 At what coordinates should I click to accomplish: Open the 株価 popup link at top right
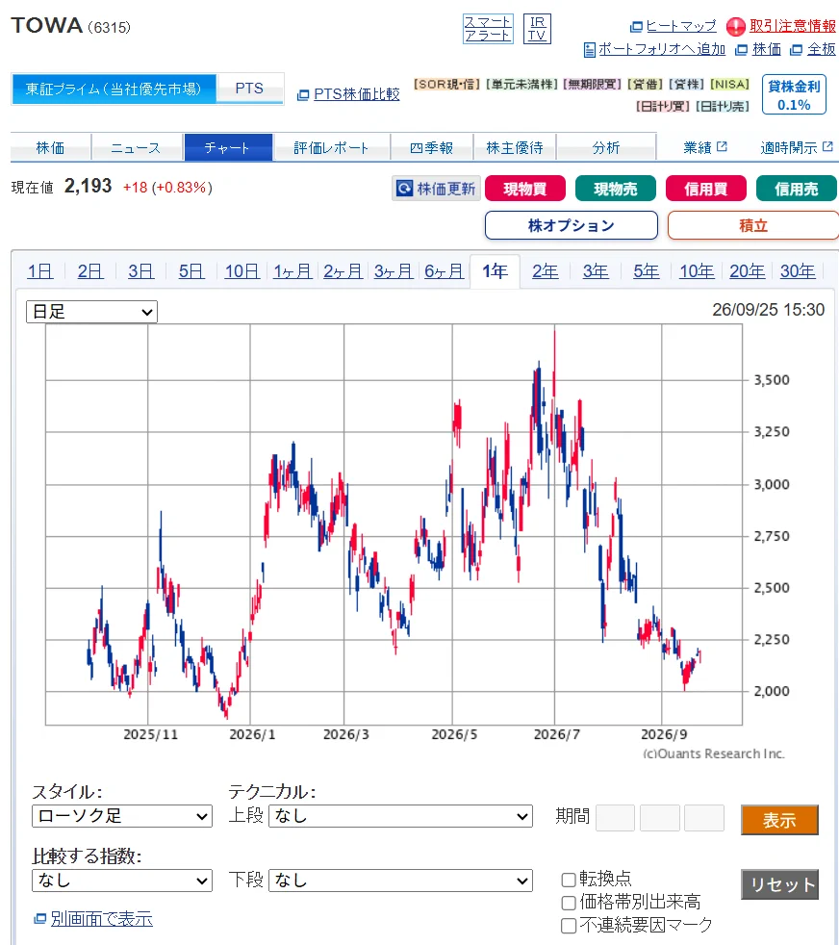(767, 49)
